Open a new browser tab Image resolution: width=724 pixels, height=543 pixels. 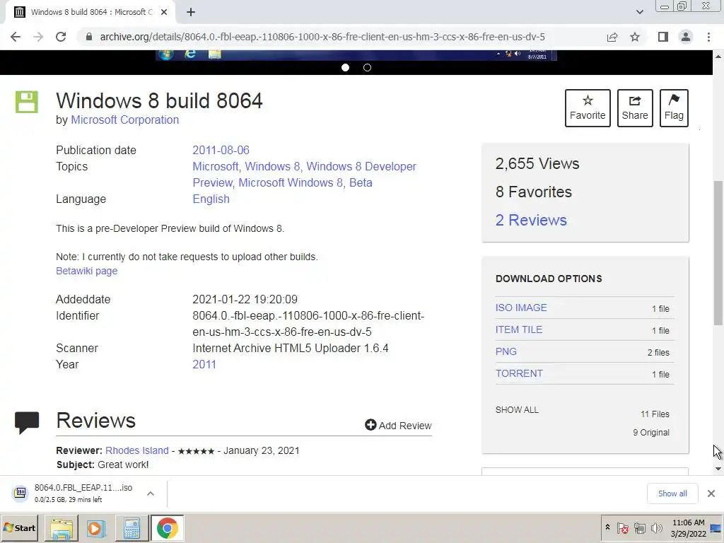(x=191, y=13)
